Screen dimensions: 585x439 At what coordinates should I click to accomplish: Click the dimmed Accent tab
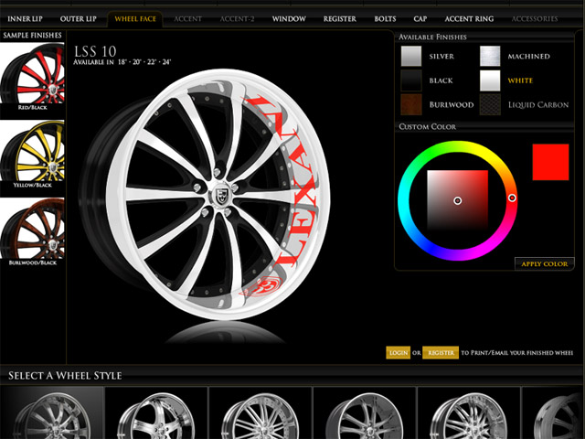click(187, 18)
